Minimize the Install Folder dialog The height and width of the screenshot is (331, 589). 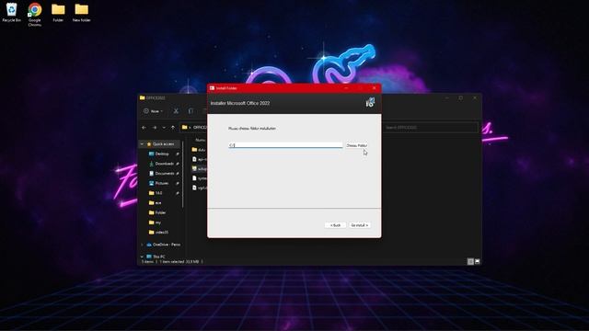(x=346, y=88)
